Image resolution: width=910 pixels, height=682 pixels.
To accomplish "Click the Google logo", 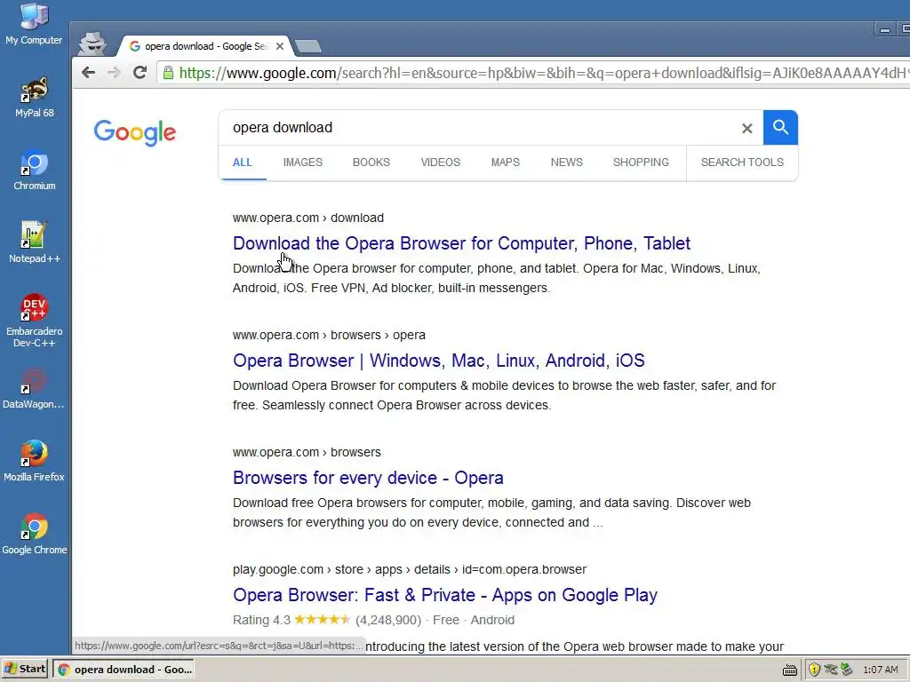I will [x=135, y=132].
